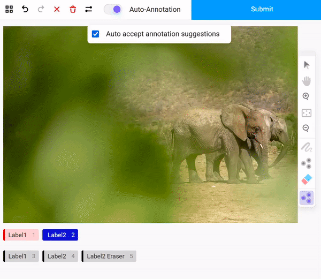Click the redo arrow icon

[x=41, y=9]
